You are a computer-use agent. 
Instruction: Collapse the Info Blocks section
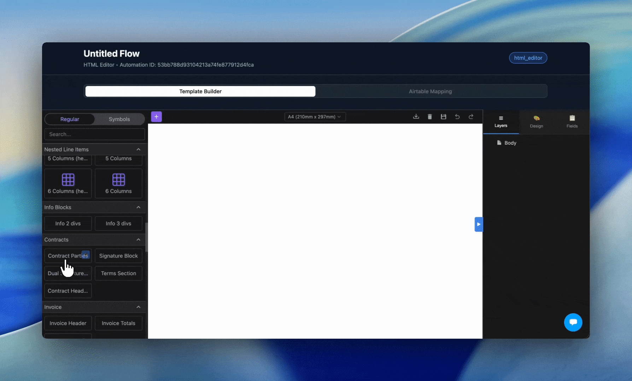[138, 207]
